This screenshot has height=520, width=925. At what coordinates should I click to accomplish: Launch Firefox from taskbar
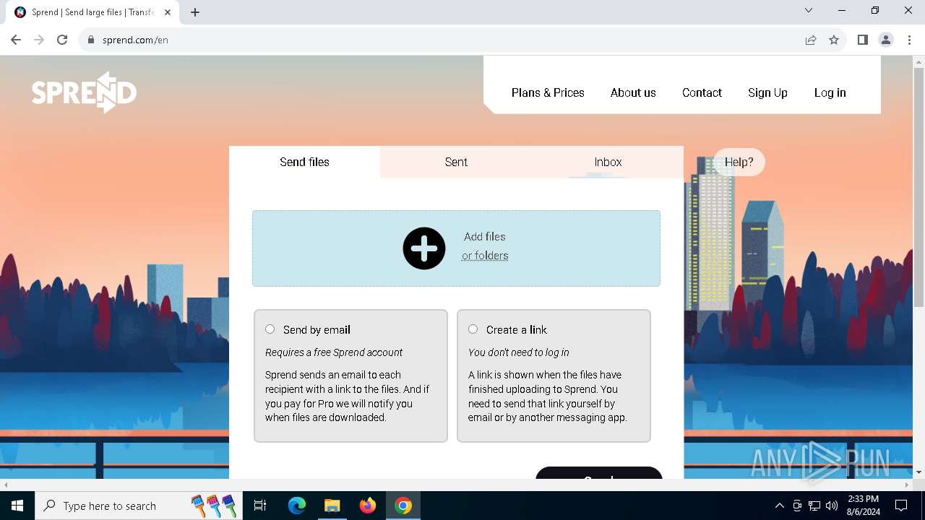click(x=368, y=506)
